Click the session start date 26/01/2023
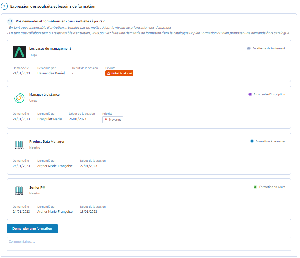Image resolution: width=300 pixels, height=258 pixels. (77, 119)
